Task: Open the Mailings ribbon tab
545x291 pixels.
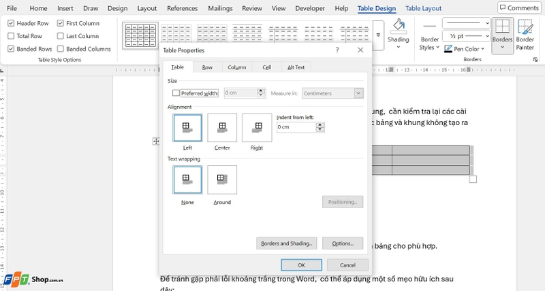Action: [x=220, y=8]
